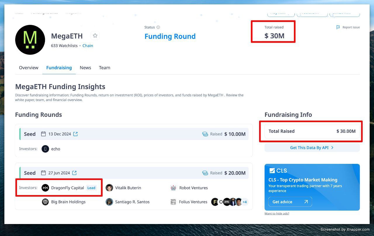Click the Status info icon
The height and width of the screenshot is (236, 374).
(158, 27)
